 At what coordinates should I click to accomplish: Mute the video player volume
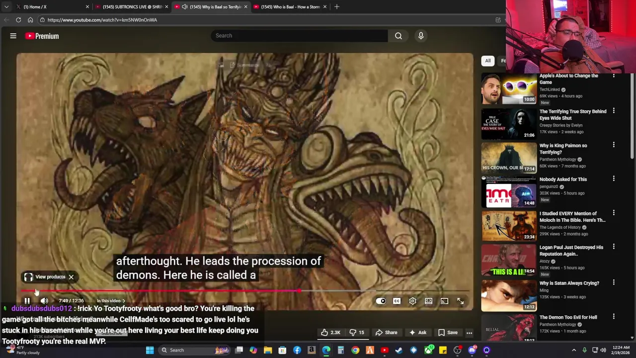coord(44,301)
